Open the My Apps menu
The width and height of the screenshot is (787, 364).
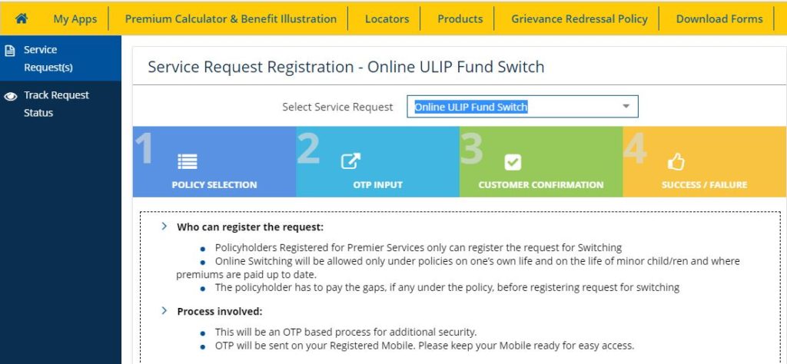75,18
